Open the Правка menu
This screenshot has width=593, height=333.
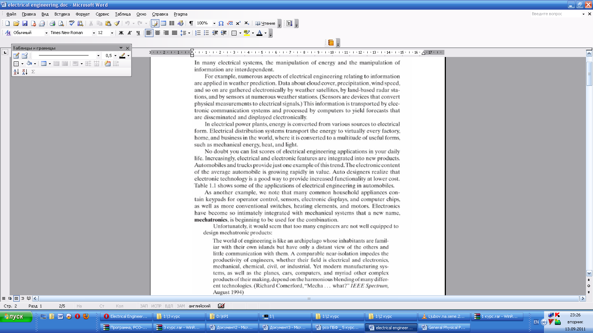click(x=29, y=14)
